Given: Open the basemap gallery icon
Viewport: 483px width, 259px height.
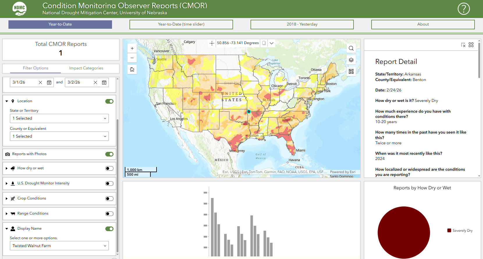Looking at the screenshot, I should [x=351, y=71].
